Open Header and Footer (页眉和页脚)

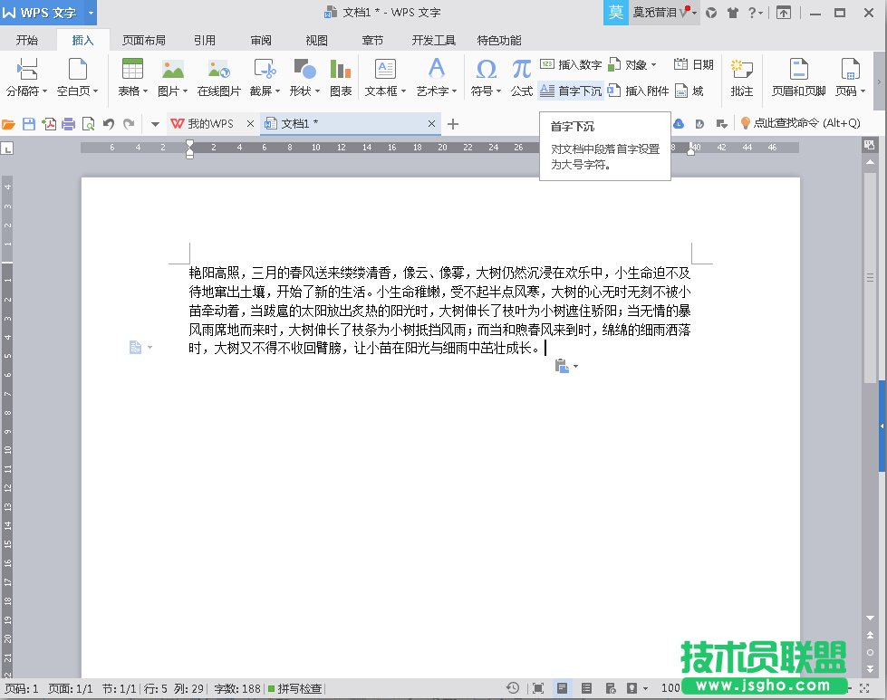click(798, 71)
